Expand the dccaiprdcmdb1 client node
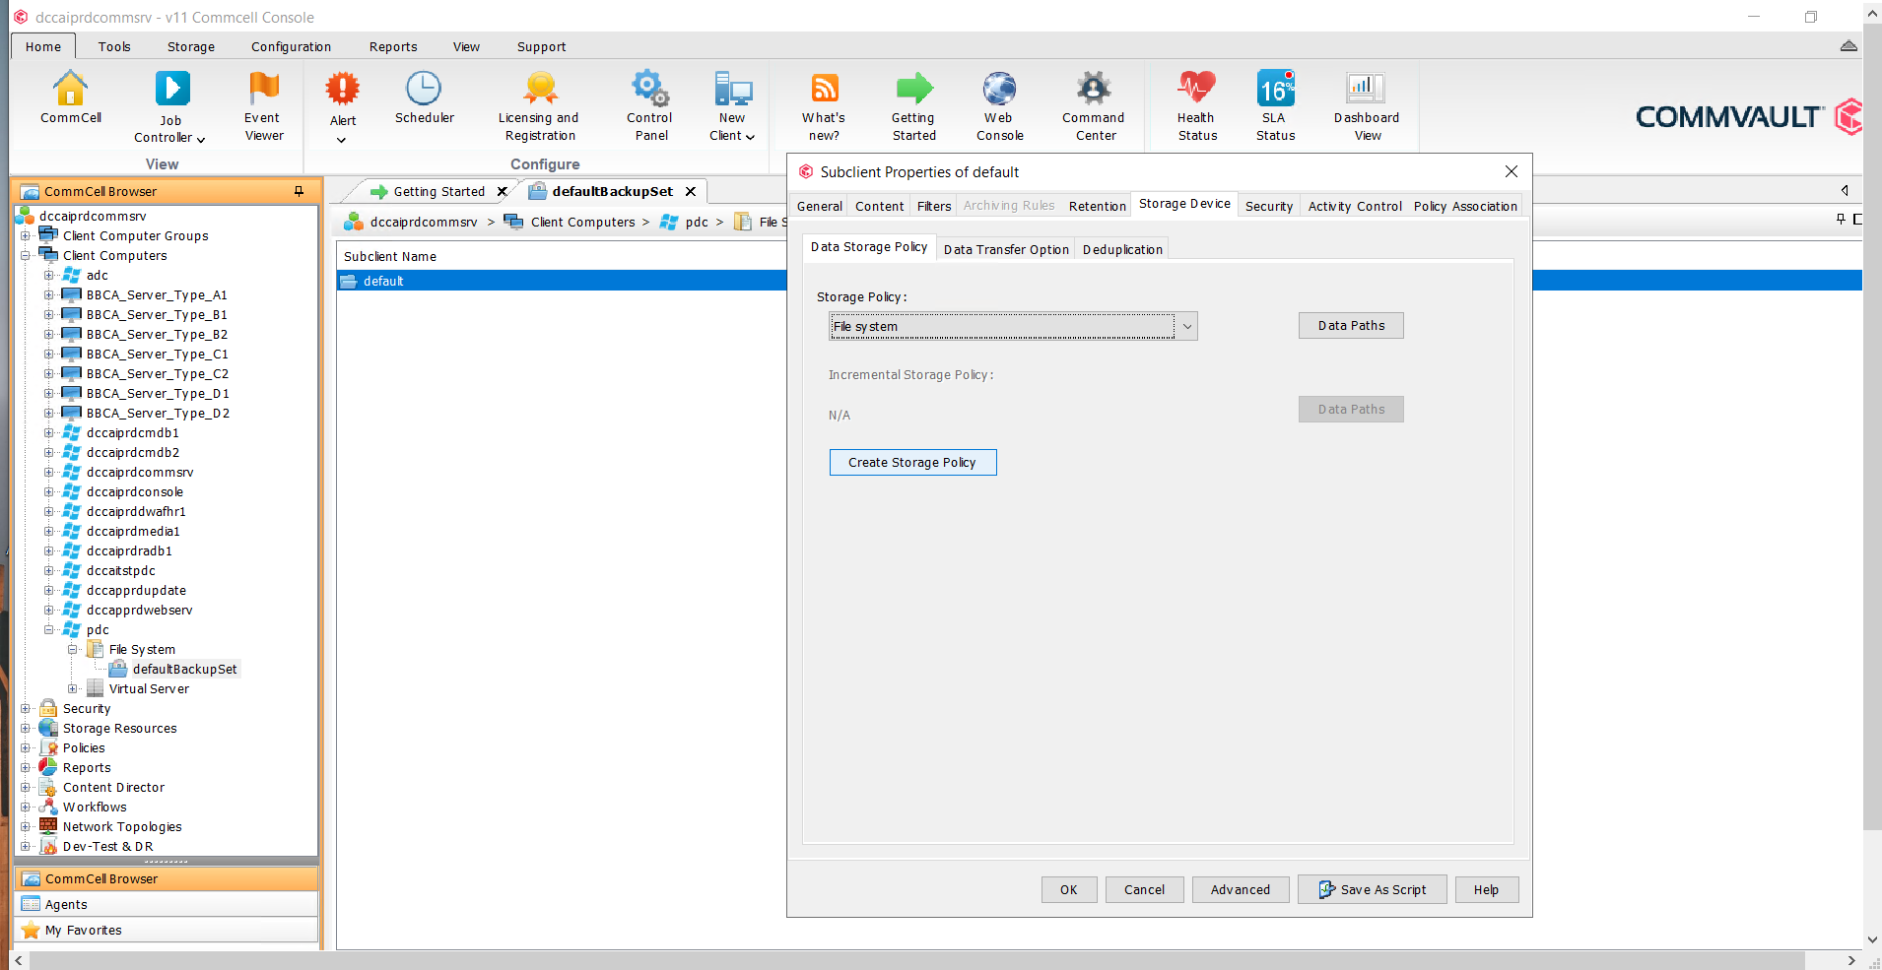Screen dimensions: 1882x970 (x=49, y=432)
